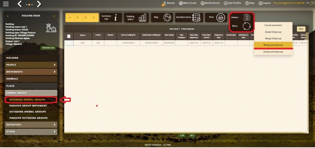Viewport: 315px width, 148px height.
Task: Click the Admittance date column header
Action: [243, 36]
